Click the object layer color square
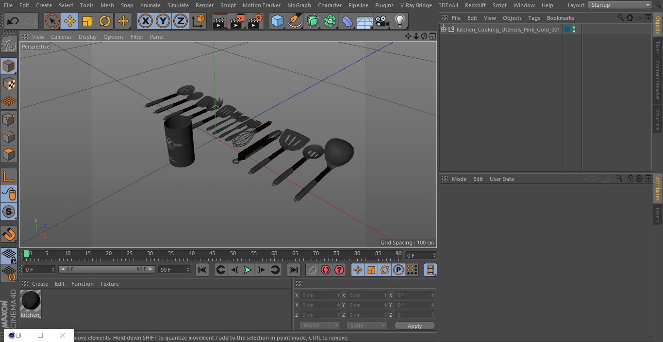 [x=567, y=30]
